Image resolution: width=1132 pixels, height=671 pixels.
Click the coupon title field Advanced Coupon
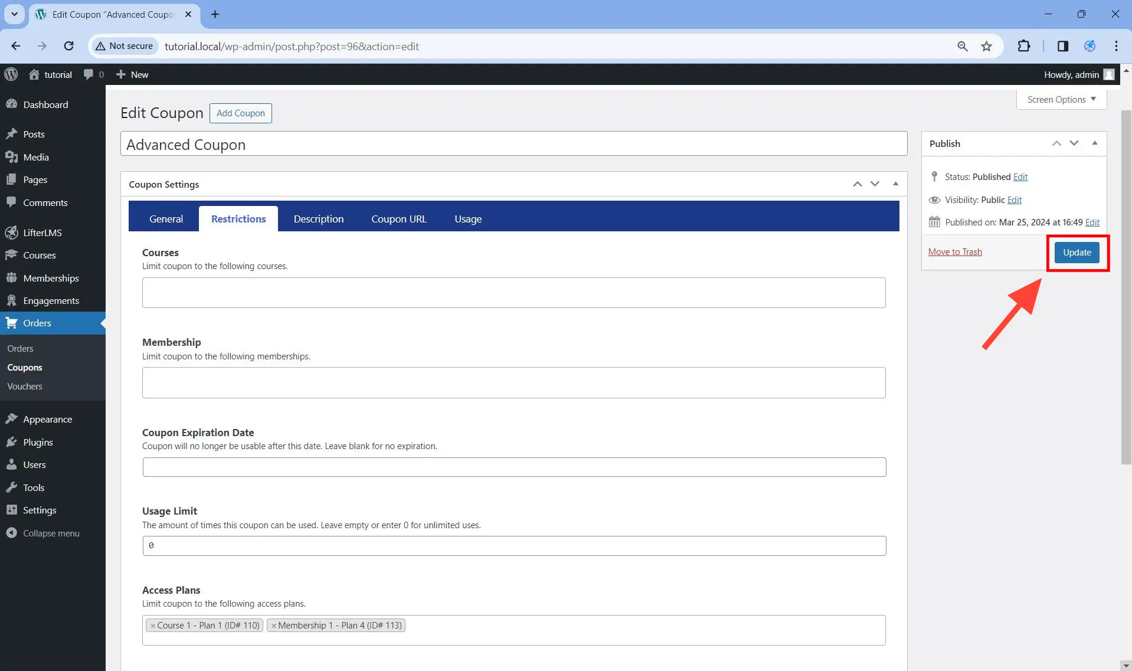tap(513, 144)
